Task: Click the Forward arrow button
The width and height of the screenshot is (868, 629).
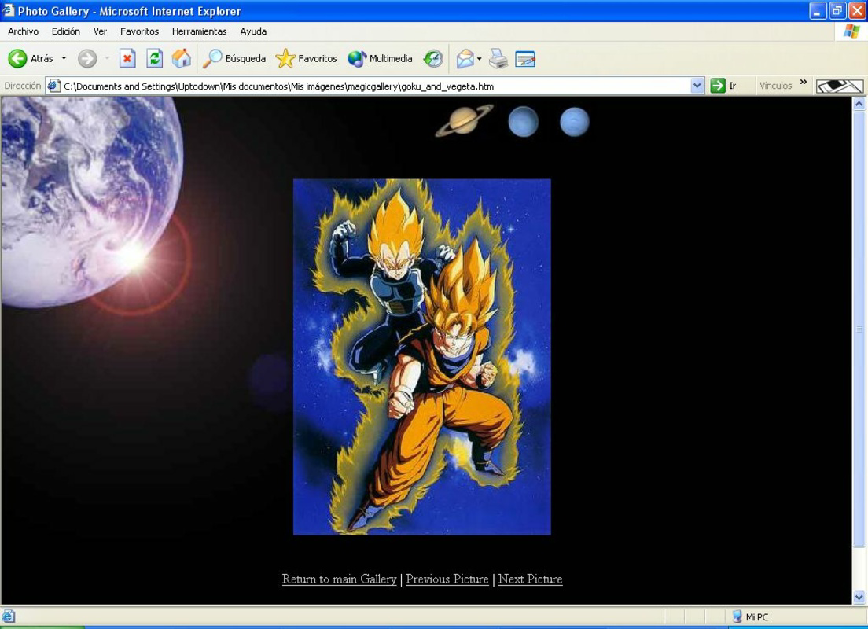Action: (x=87, y=58)
